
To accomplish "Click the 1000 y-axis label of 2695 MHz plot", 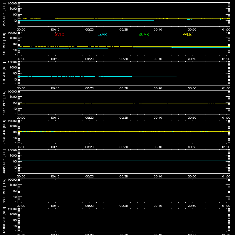I will pos(13,126).
